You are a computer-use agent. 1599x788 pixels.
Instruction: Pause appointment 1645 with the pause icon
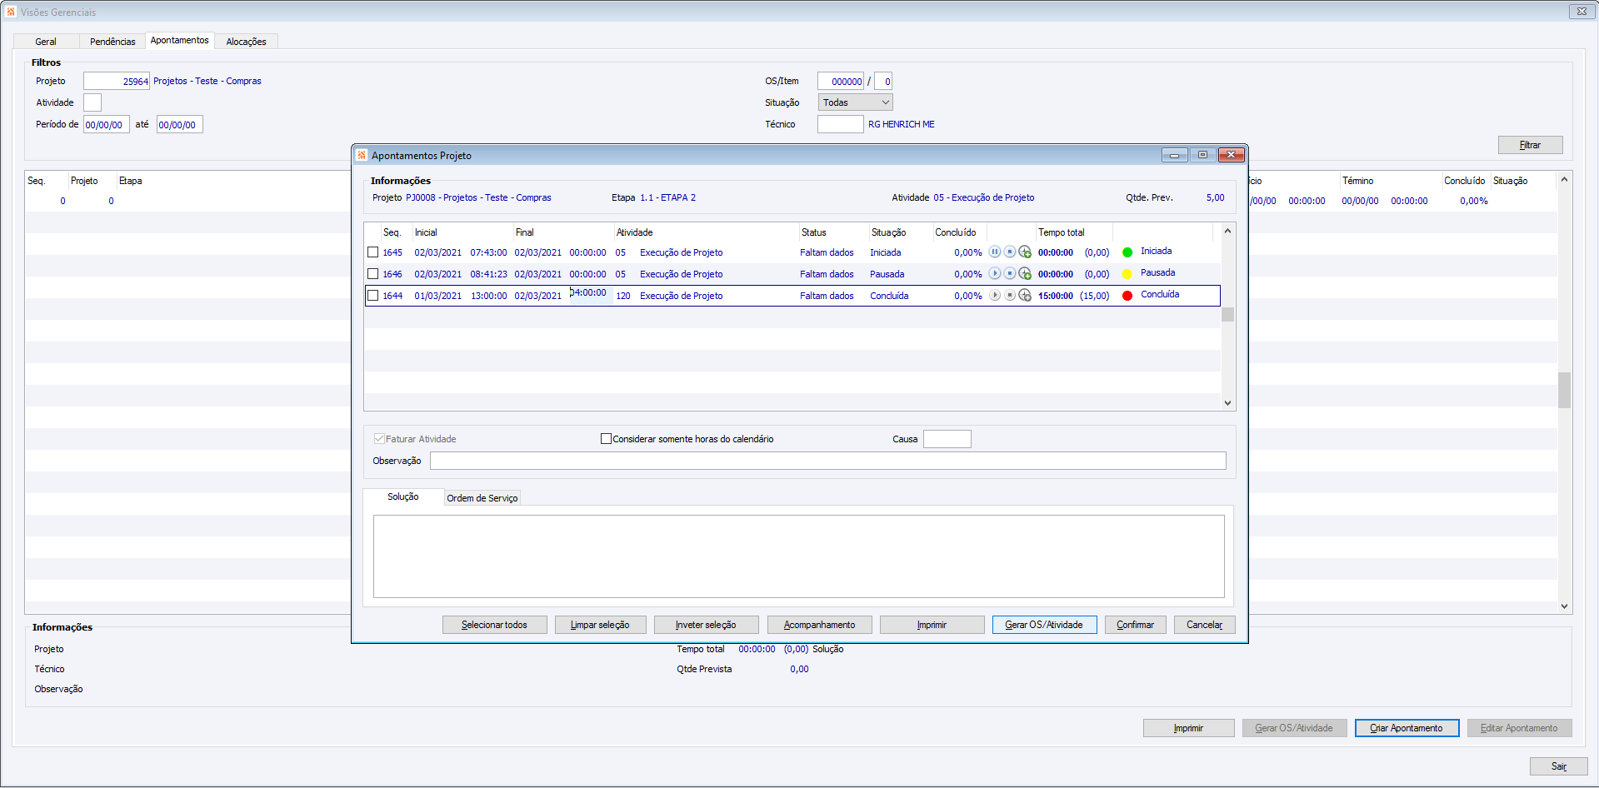point(994,252)
